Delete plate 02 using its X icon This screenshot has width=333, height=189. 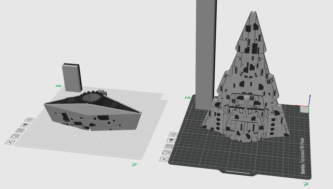(10, 142)
